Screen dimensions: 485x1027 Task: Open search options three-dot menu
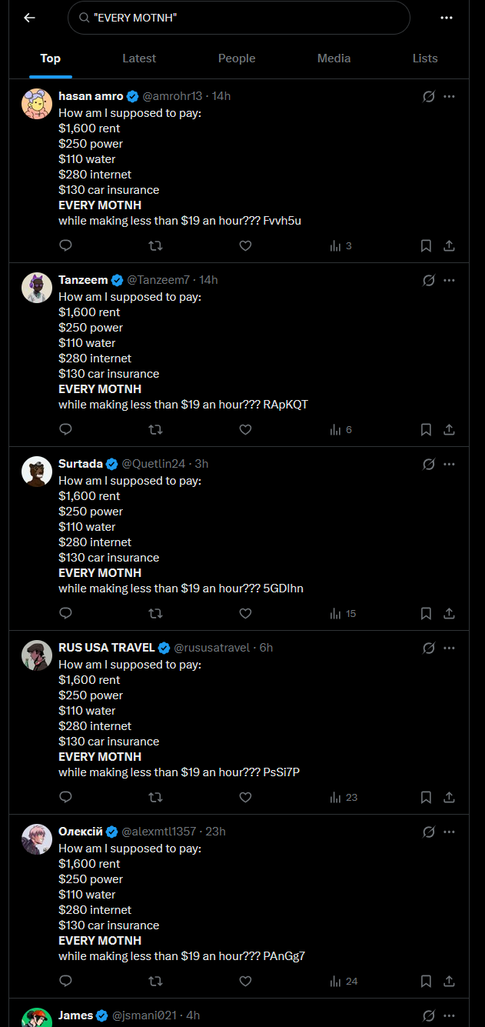[x=447, y=18]
